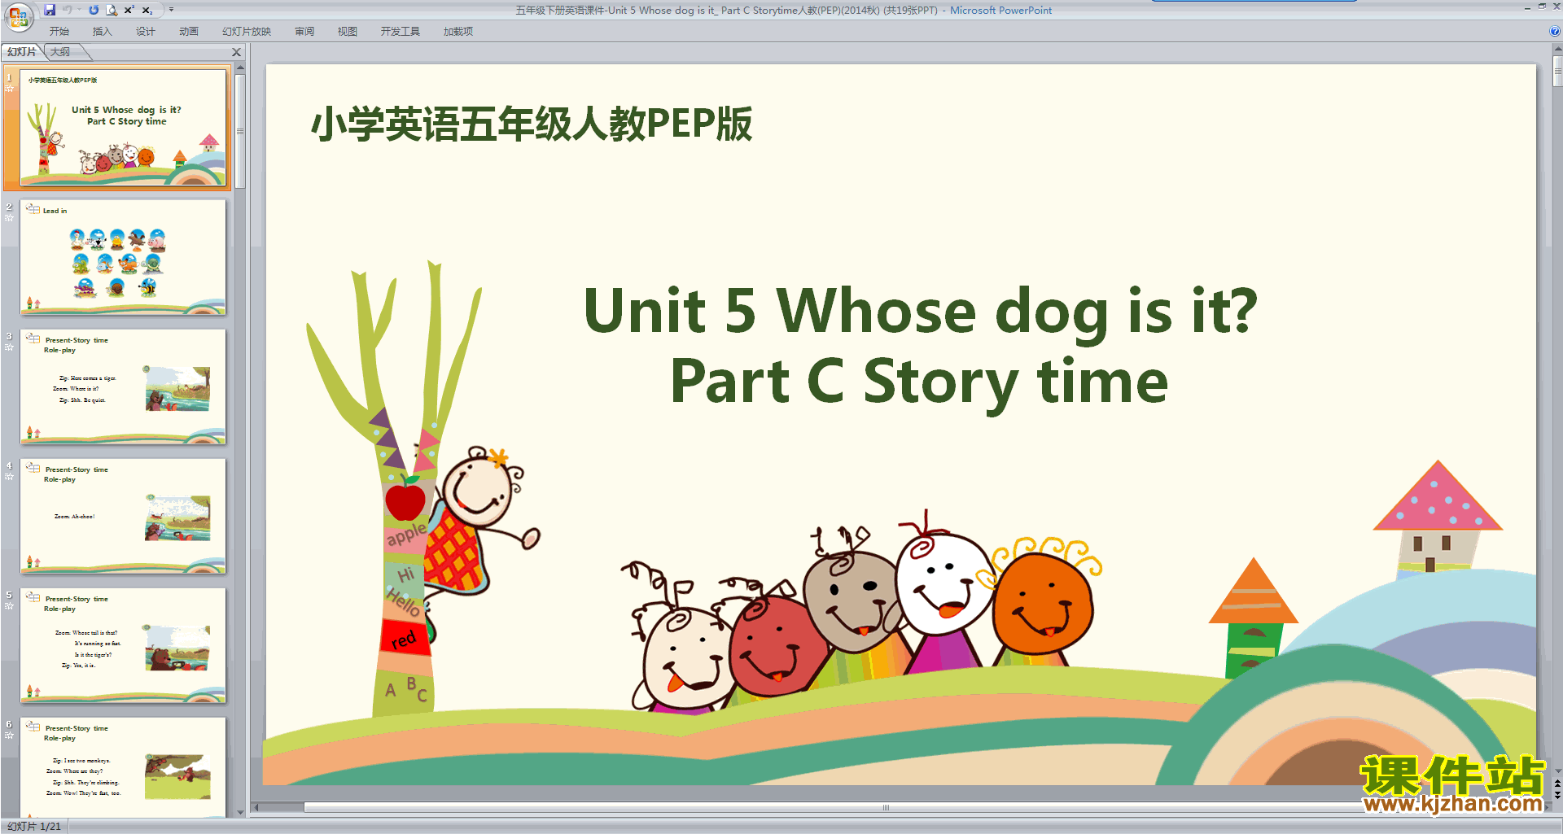Click animation star icon beside slide 2
Viewport: 1563px width, 834px height.
[x=10, y=218]
